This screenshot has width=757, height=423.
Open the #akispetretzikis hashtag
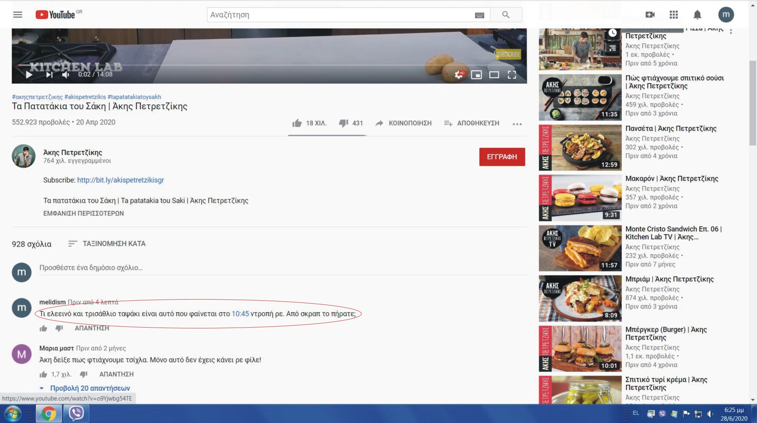(x=85, y=97)
